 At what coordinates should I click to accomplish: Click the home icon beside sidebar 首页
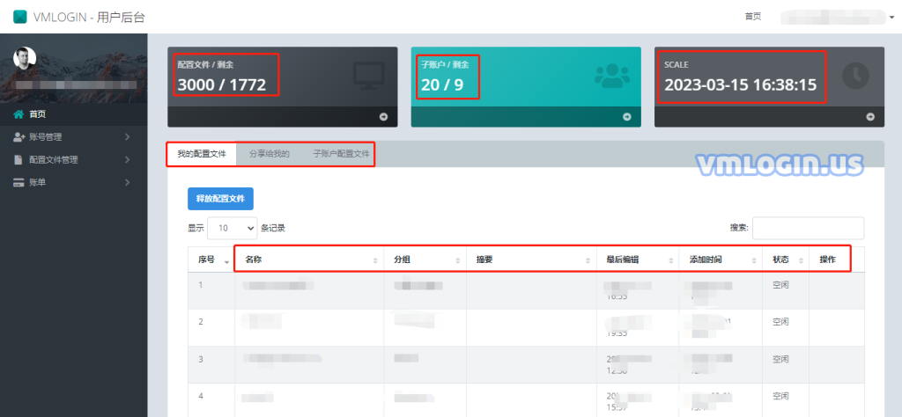(x=18, y=114)
